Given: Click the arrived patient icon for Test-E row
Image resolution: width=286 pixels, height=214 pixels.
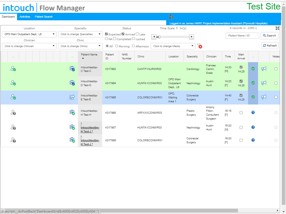Looking at the screenshot, I should [13, 97].
